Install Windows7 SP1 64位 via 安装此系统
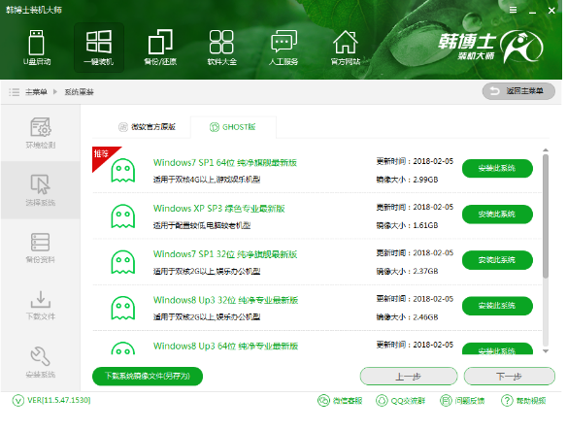 coord(497,168)
